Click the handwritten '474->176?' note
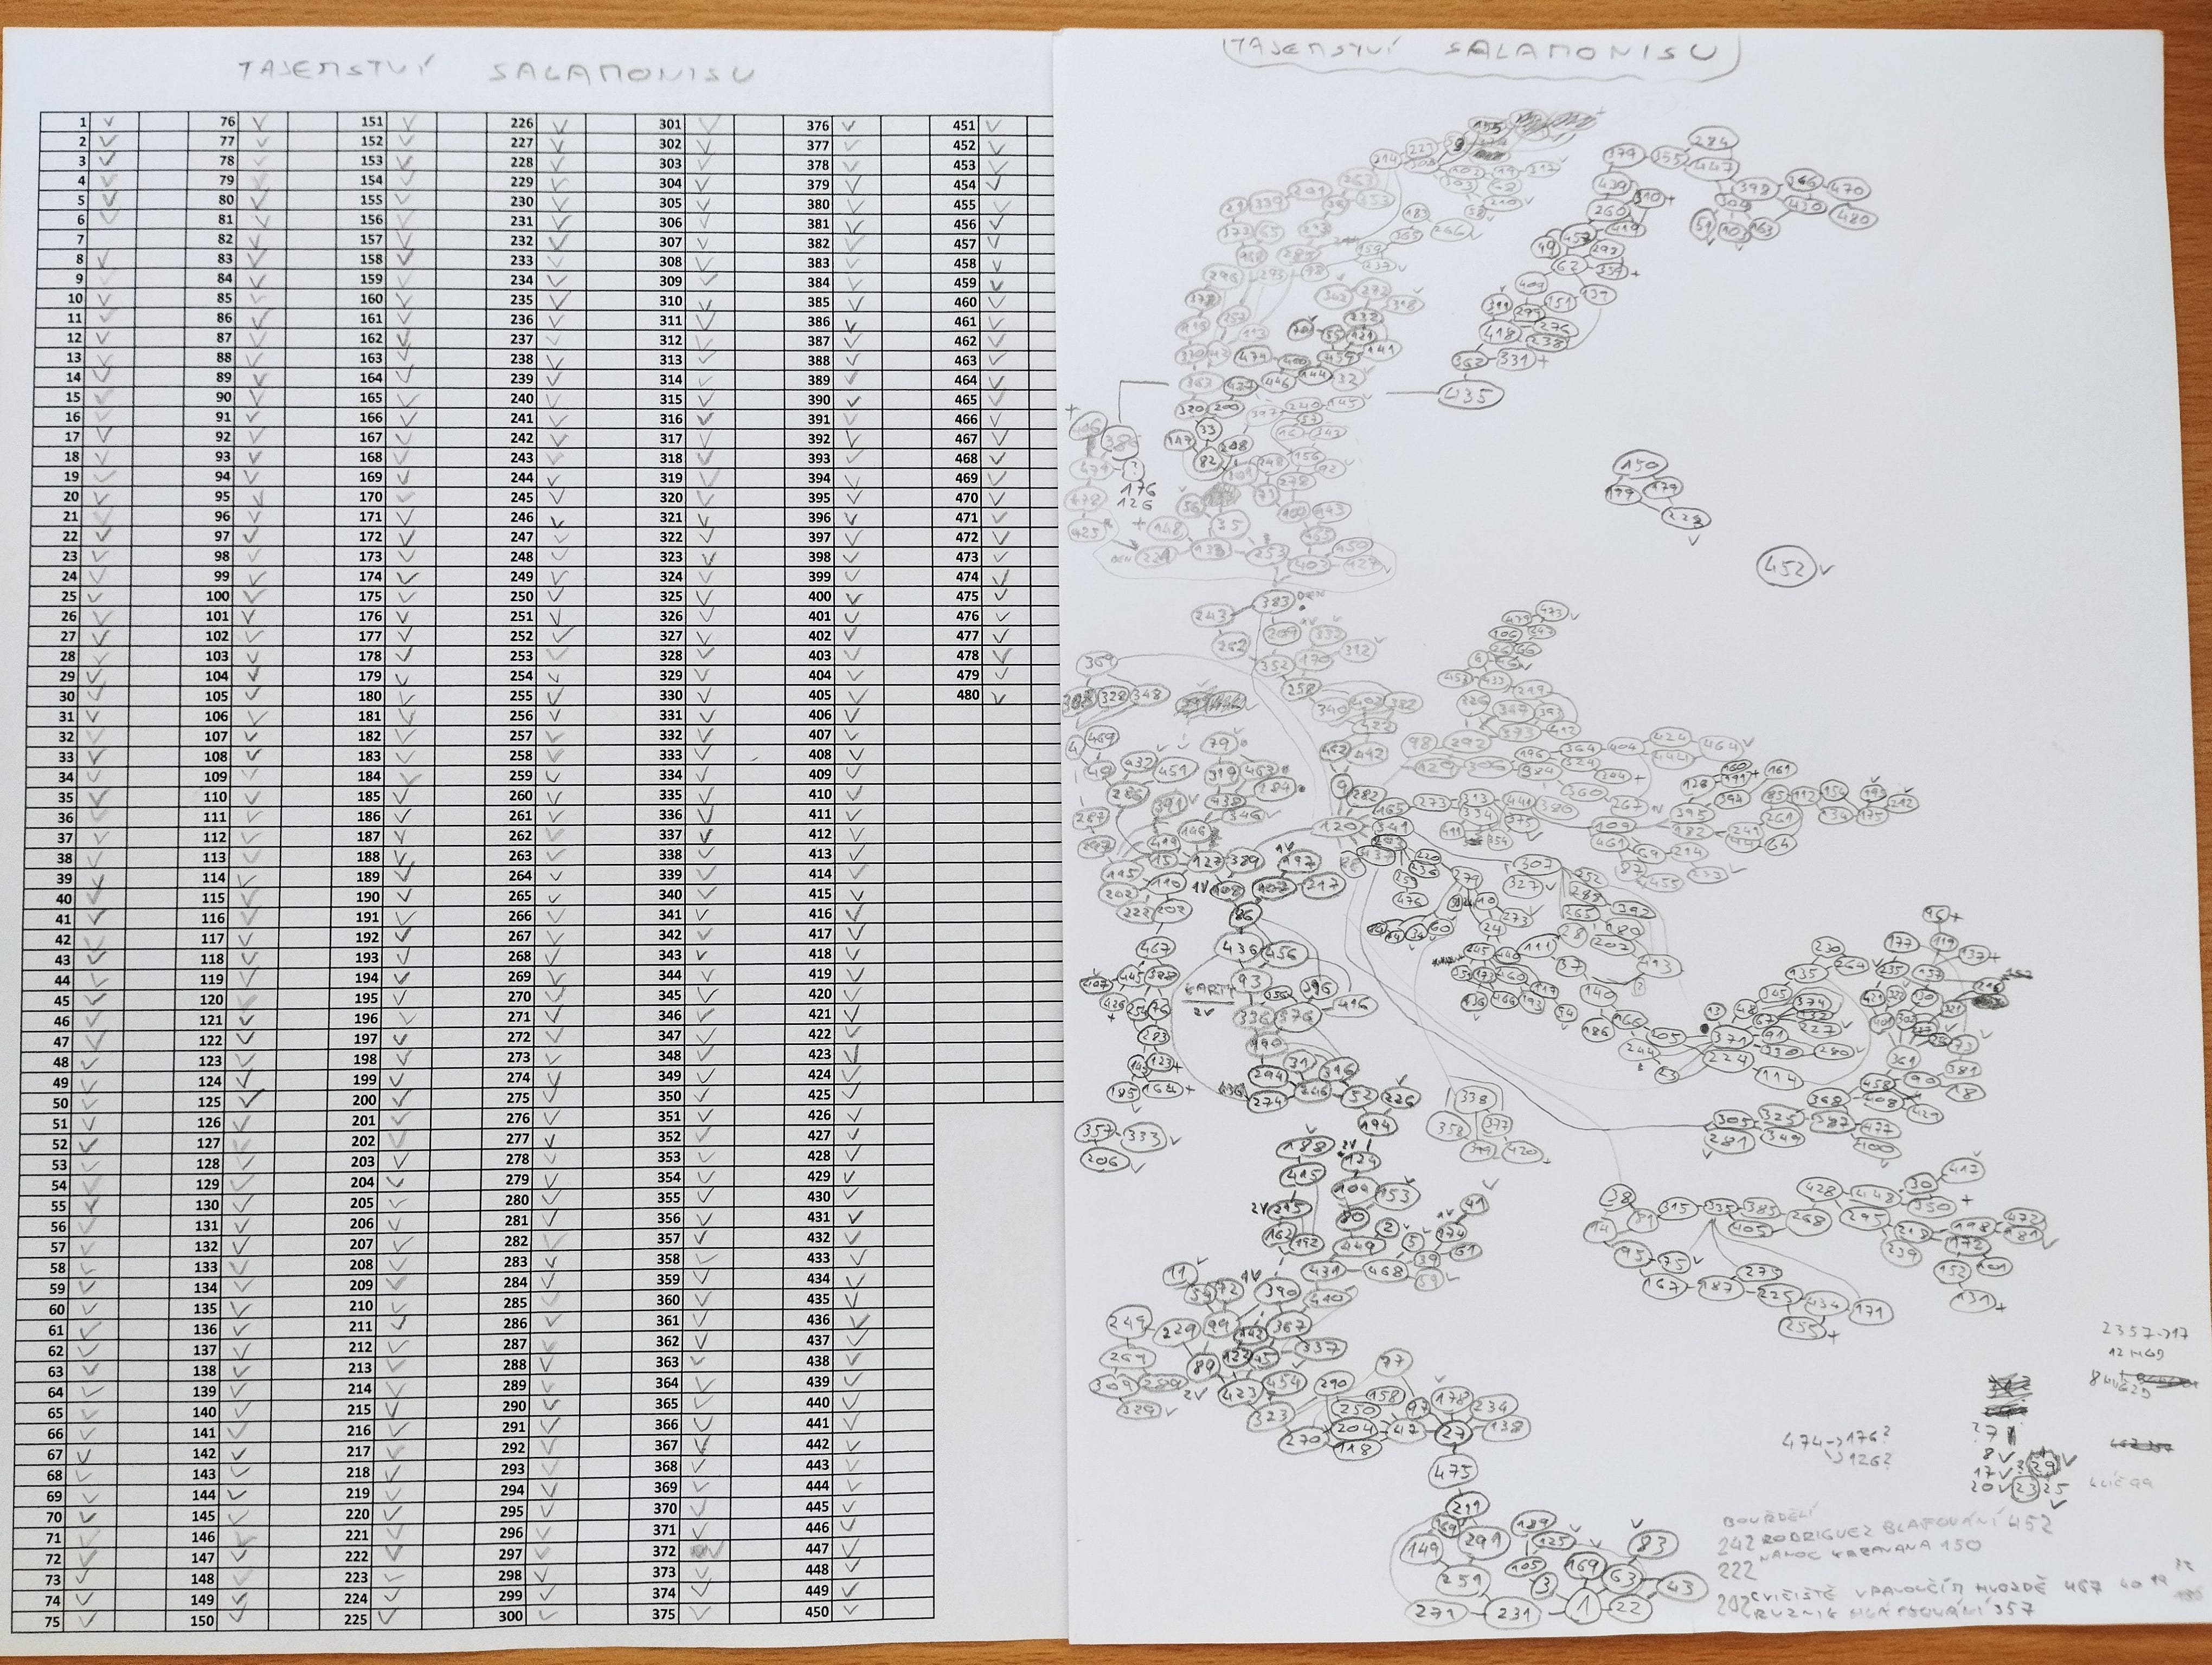Image resolution: width=2212 pixels, height=1665 pixels. 1836,1440
